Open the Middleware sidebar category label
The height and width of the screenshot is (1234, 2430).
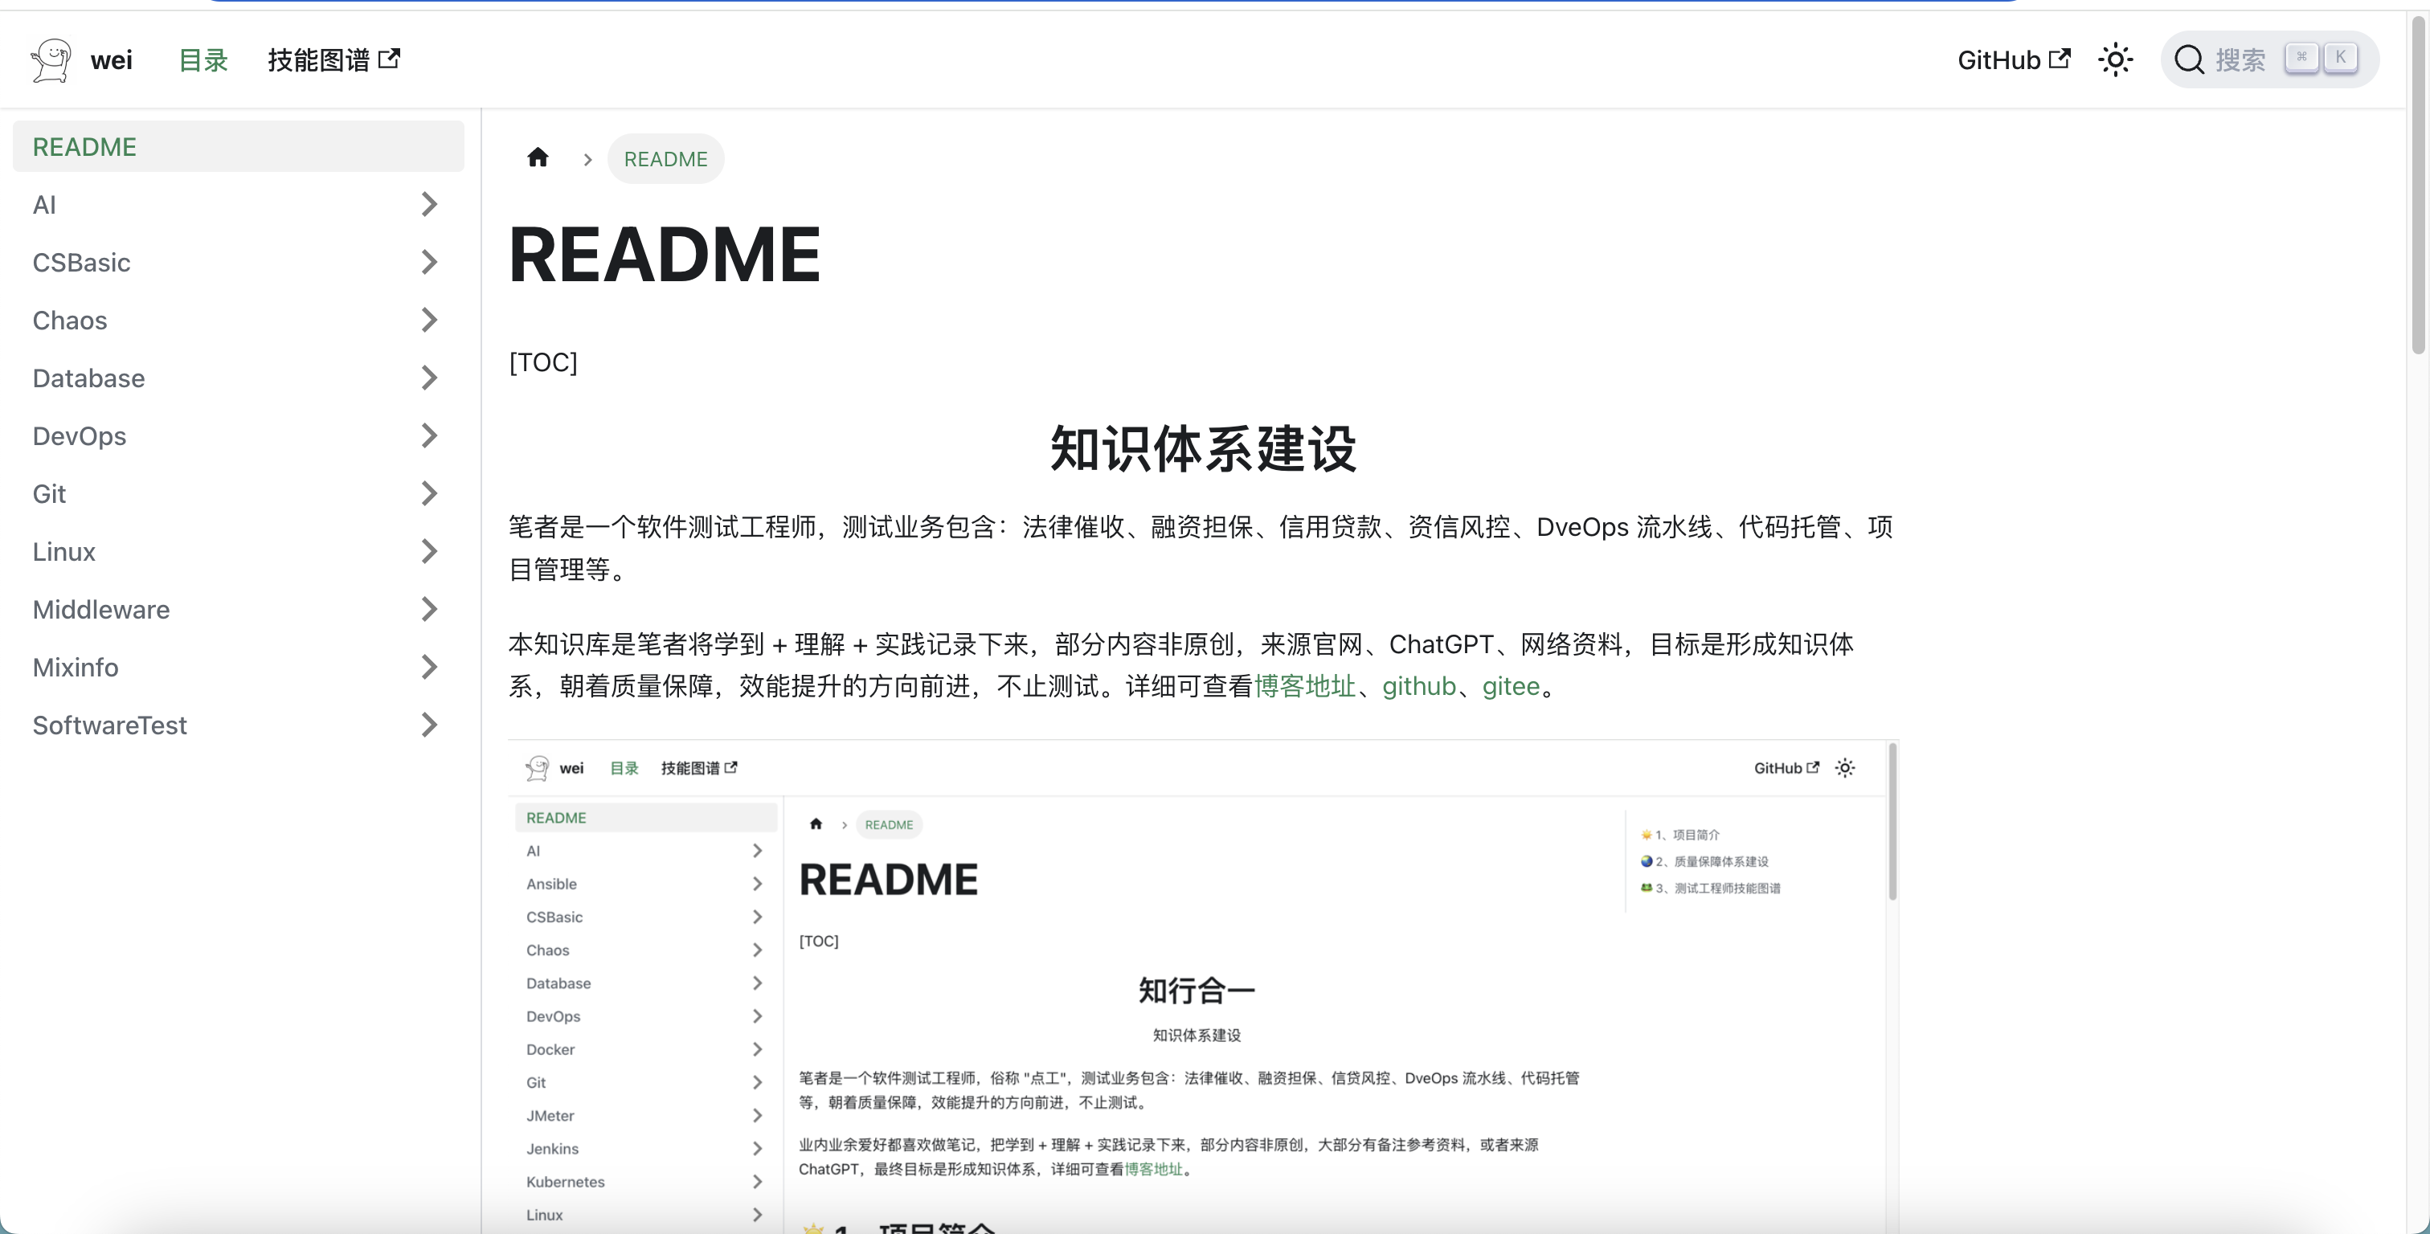pyautogui.click(x=101, y=610)
